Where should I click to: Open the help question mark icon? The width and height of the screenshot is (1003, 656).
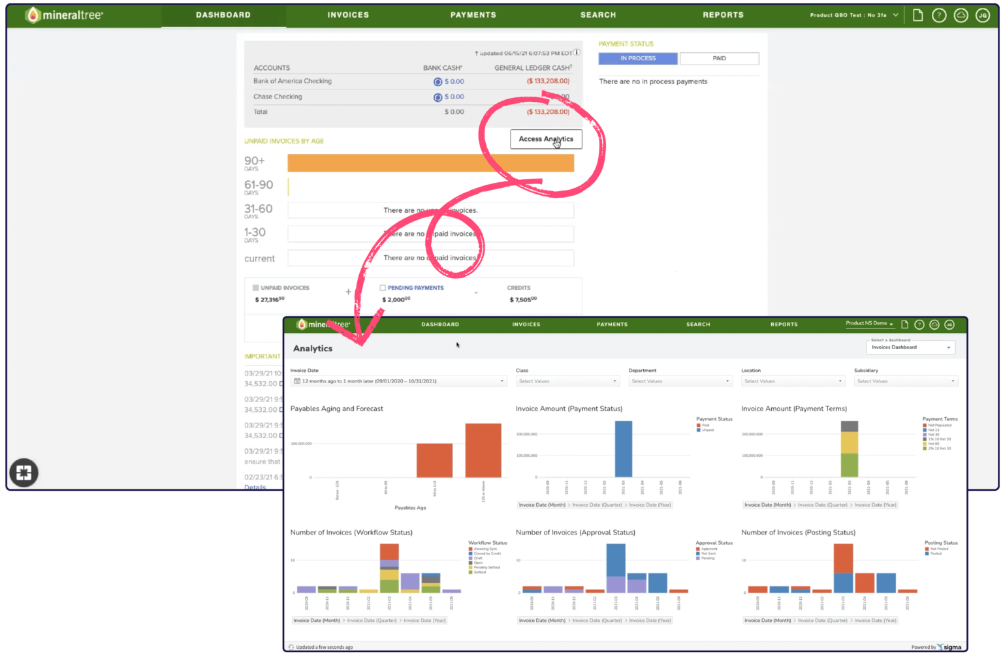coord(939,14)
